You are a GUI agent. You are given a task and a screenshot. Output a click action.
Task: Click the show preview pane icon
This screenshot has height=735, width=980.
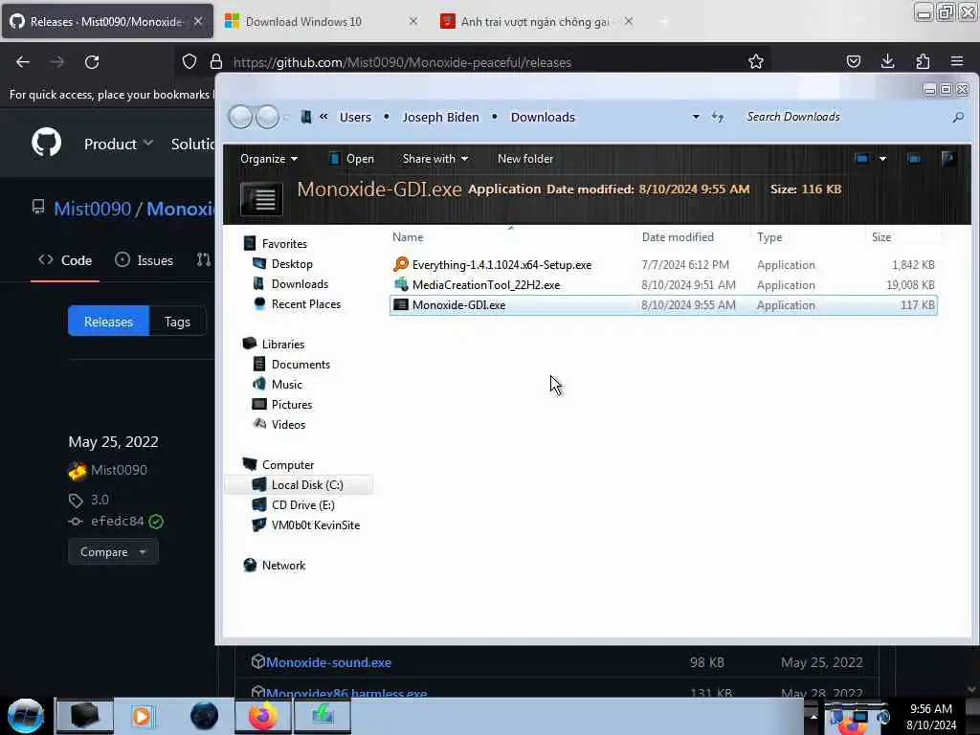[914, 159]
